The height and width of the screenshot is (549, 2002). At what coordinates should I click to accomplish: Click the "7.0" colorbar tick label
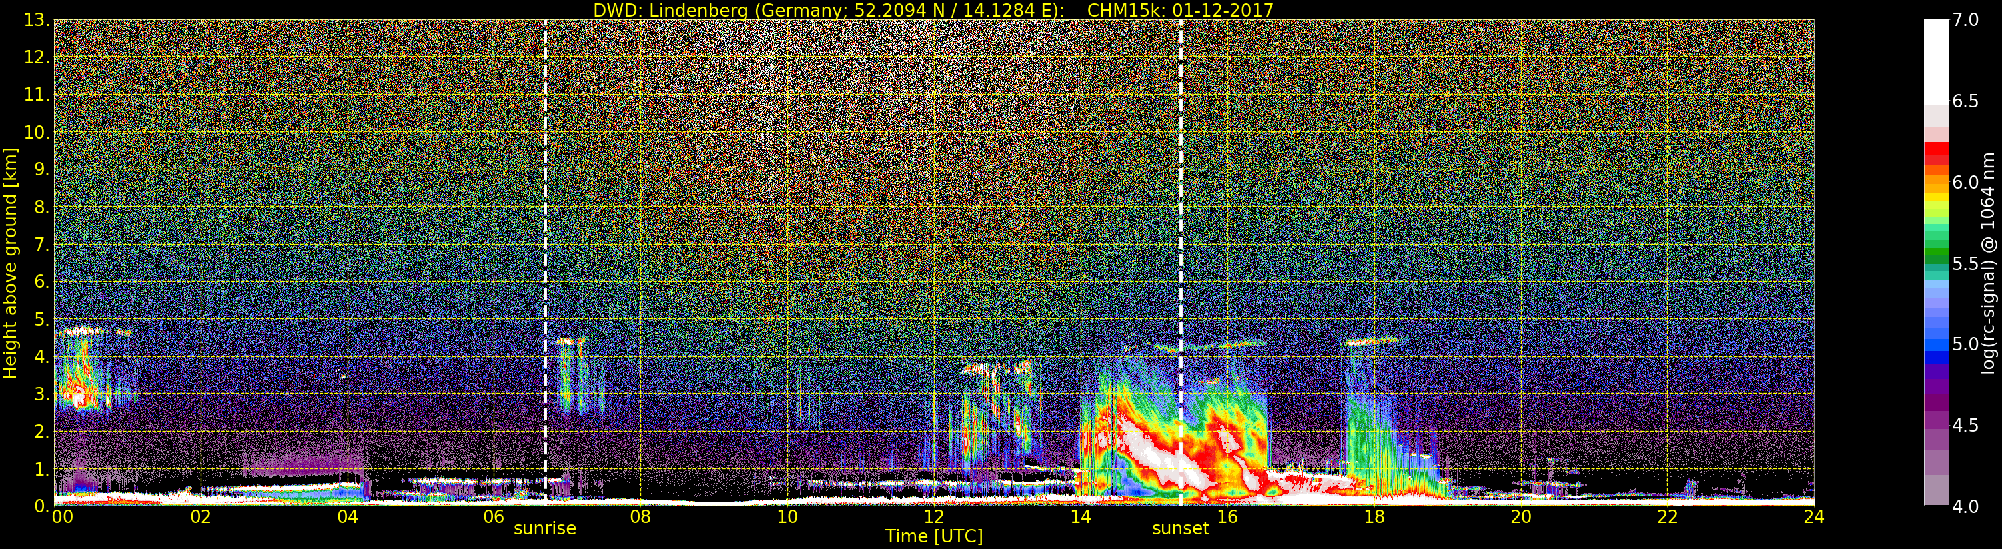point(1965,20)
